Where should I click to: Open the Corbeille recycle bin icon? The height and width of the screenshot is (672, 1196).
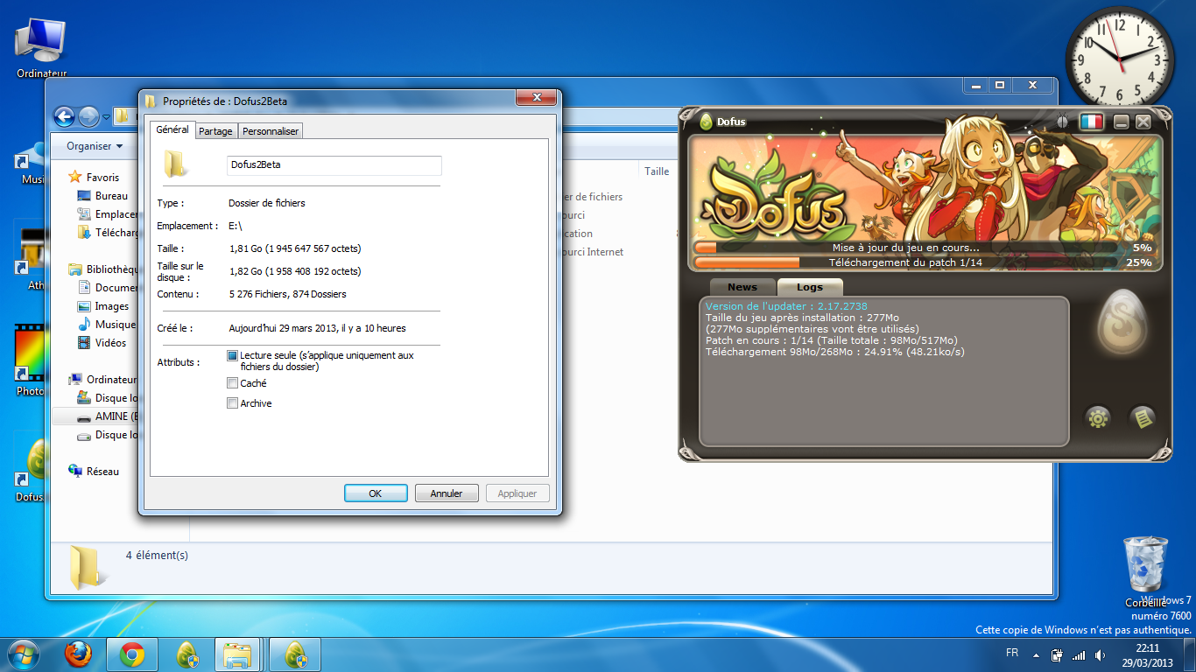coord(1144,571)
